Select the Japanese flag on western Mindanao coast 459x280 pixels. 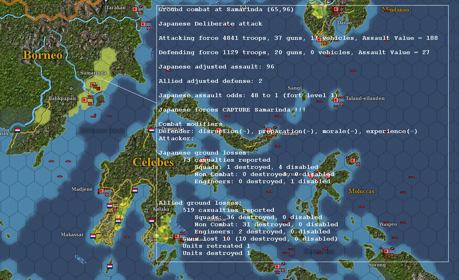(319, 39)
